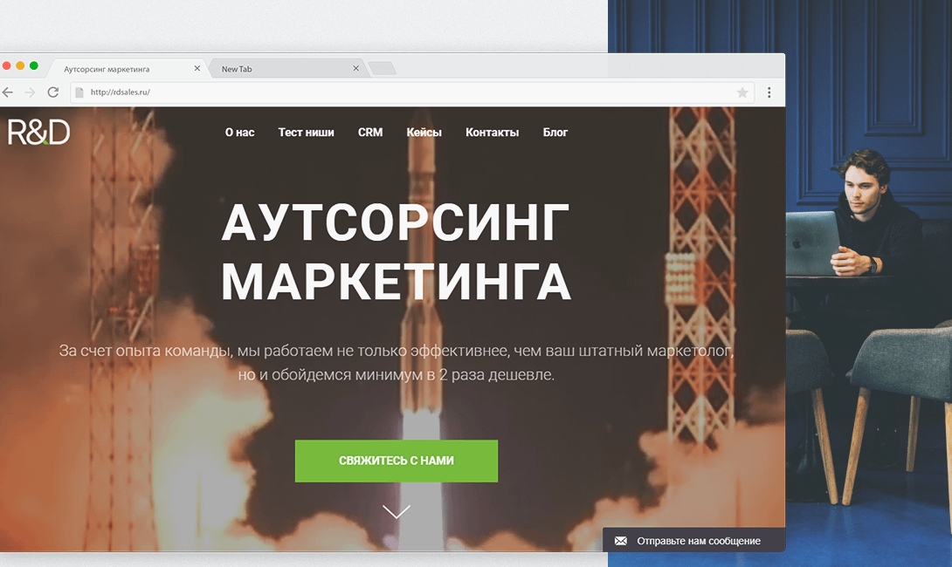Open the Отправьте нам сообщение widget
Viewport: 952px width, 567px height.
tap(694, 540)
